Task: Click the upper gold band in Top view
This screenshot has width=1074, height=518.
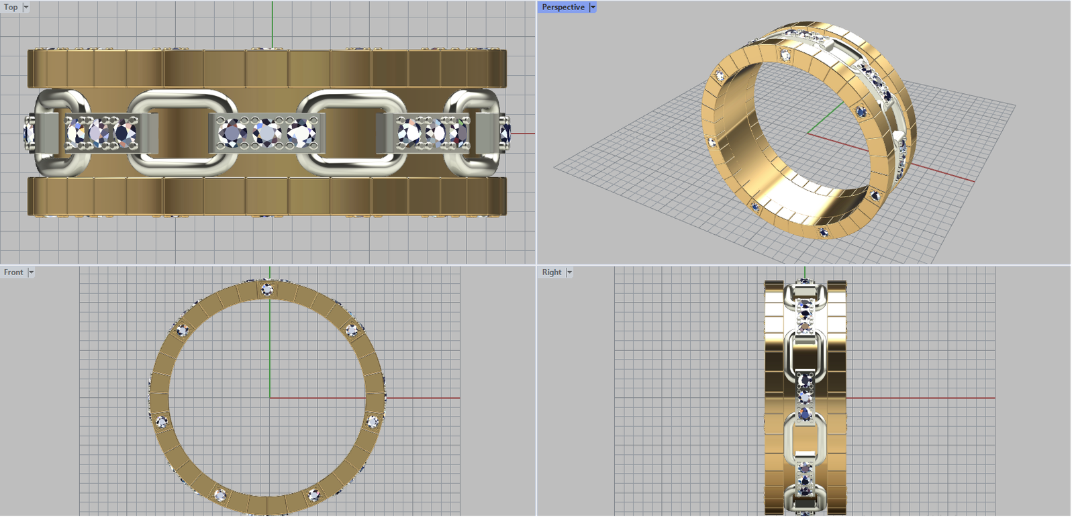Action: (x=267, y=68)
